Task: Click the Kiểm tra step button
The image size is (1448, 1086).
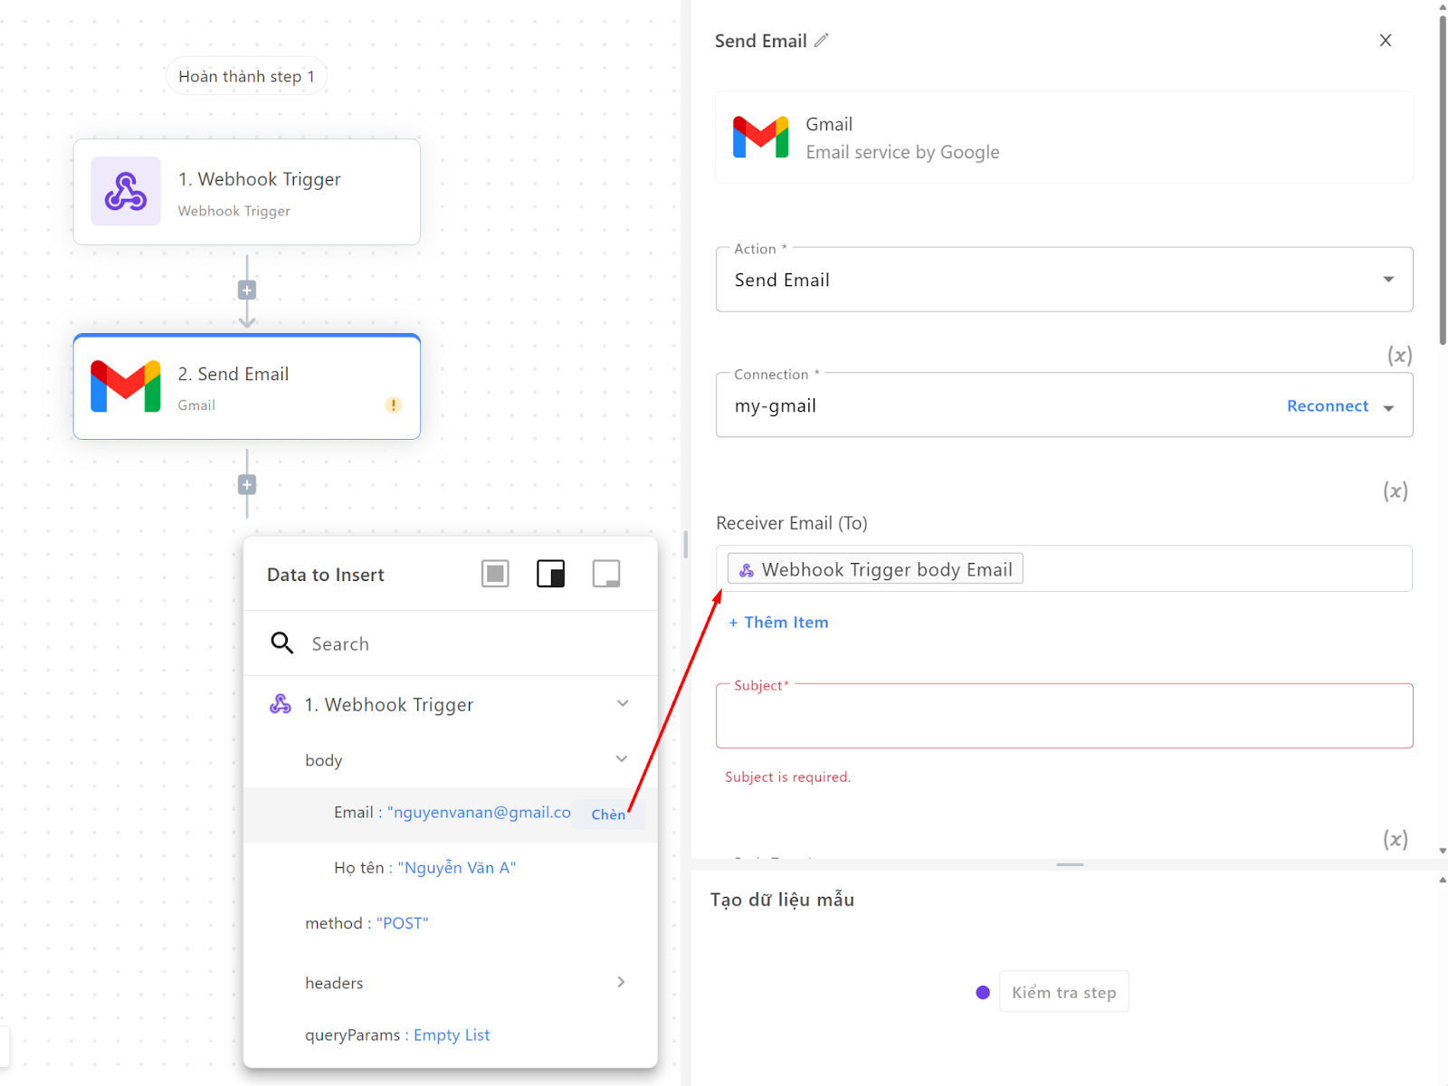Action: coord(1063,992)
